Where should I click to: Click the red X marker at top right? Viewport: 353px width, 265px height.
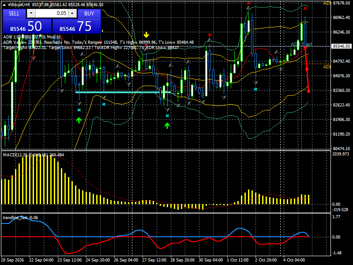[305, 8]
